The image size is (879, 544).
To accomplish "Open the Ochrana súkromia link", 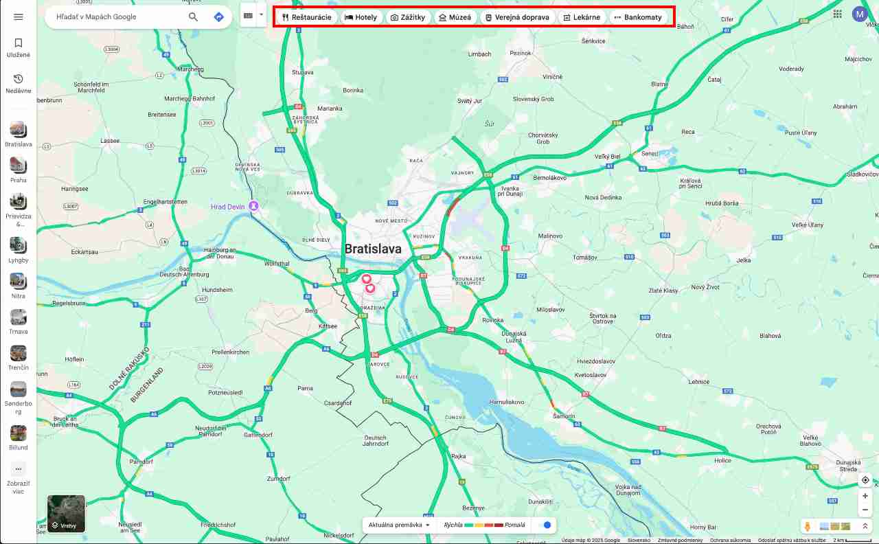I will (731, 540).
